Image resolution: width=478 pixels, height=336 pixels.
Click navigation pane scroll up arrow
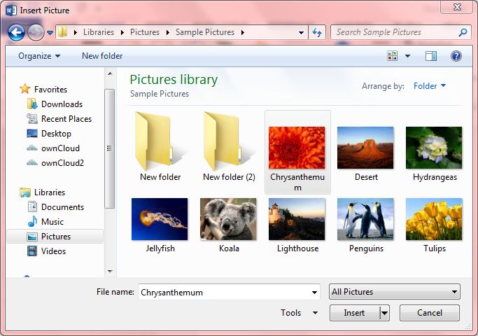[x=110, y=73]
